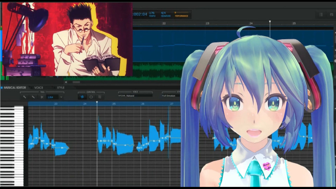
Task: Open the 1/64 quantize dropdown arrow
Action: [61, 97]
